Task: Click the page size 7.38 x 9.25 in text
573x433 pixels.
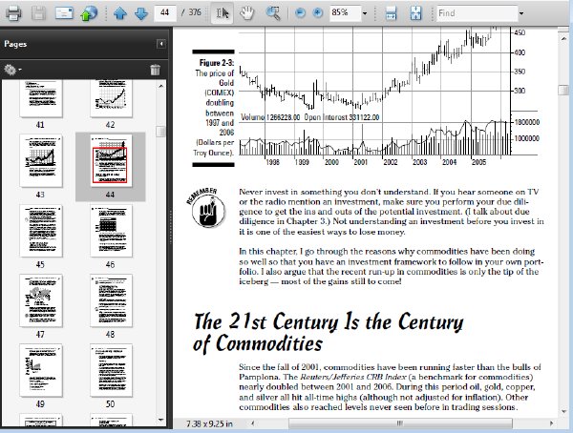Action: click(x=208, y=423)
